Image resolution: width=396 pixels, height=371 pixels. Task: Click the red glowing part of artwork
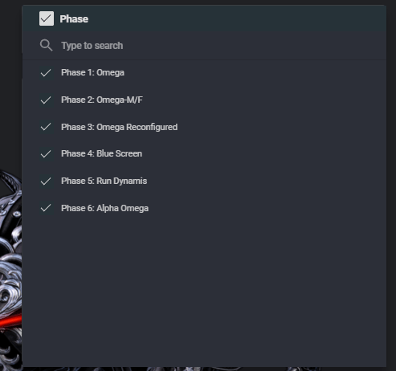(10, 320)
